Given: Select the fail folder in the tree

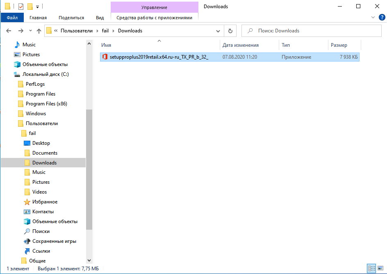Looking at the screenshot, I should click(x=32, y=133).
